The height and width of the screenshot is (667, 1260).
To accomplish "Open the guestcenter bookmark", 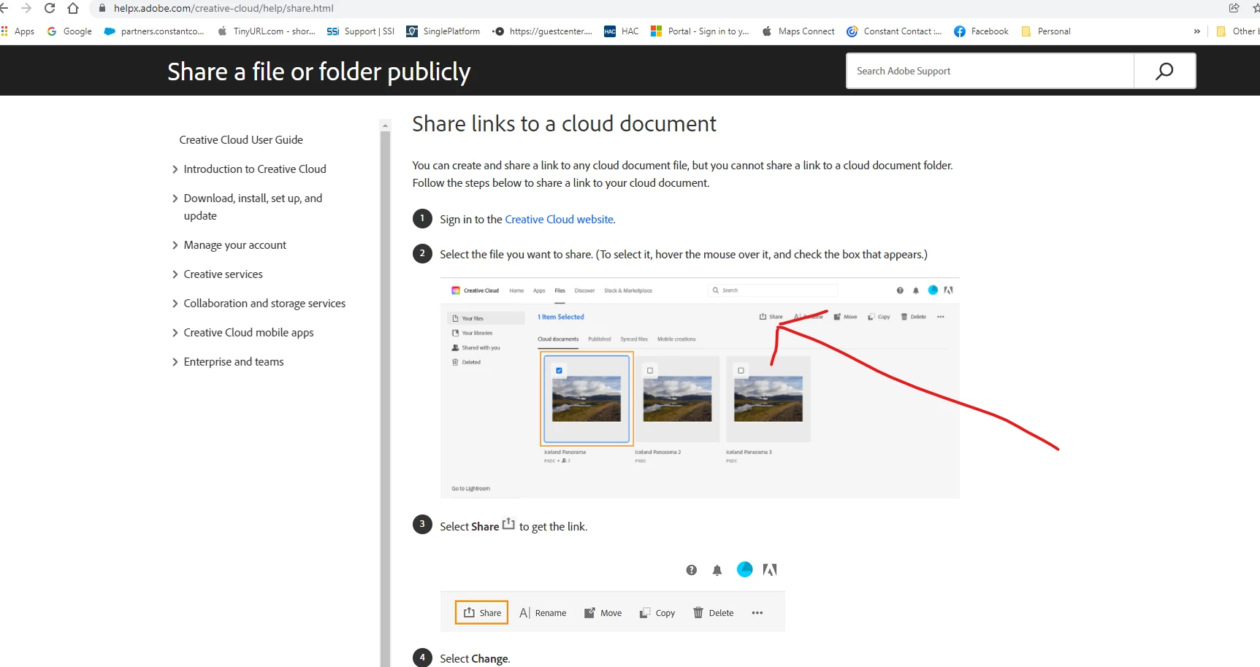I will click(543, 31).
